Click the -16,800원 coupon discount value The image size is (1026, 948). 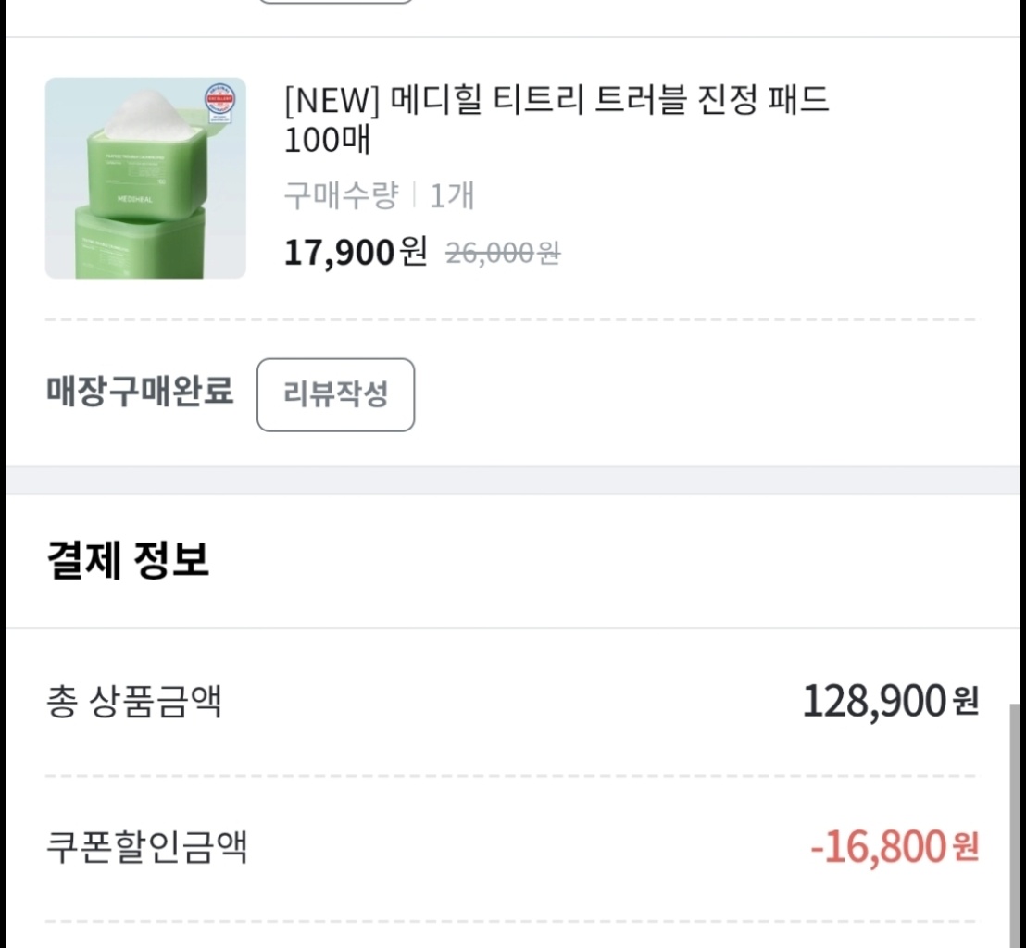[894, 846]
